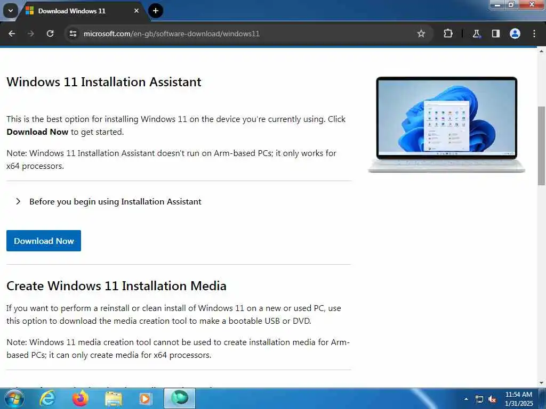This screenshot has height=409, width=546.
Task: Open the Extensions puzzle icon
Action: [x=448, y=34]
